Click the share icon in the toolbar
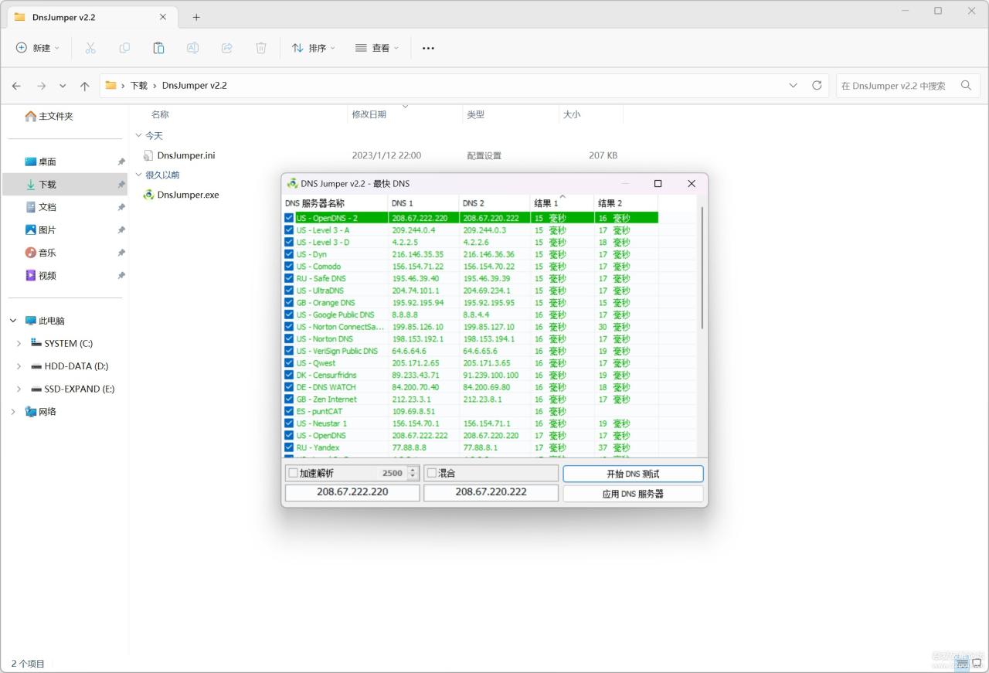The width and height of the screenshot is (989, 673). pyautogui.click(x=226, y=47)
